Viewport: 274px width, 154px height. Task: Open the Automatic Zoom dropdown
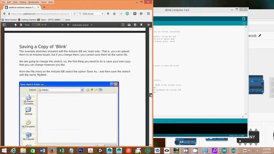coord(82,25)
